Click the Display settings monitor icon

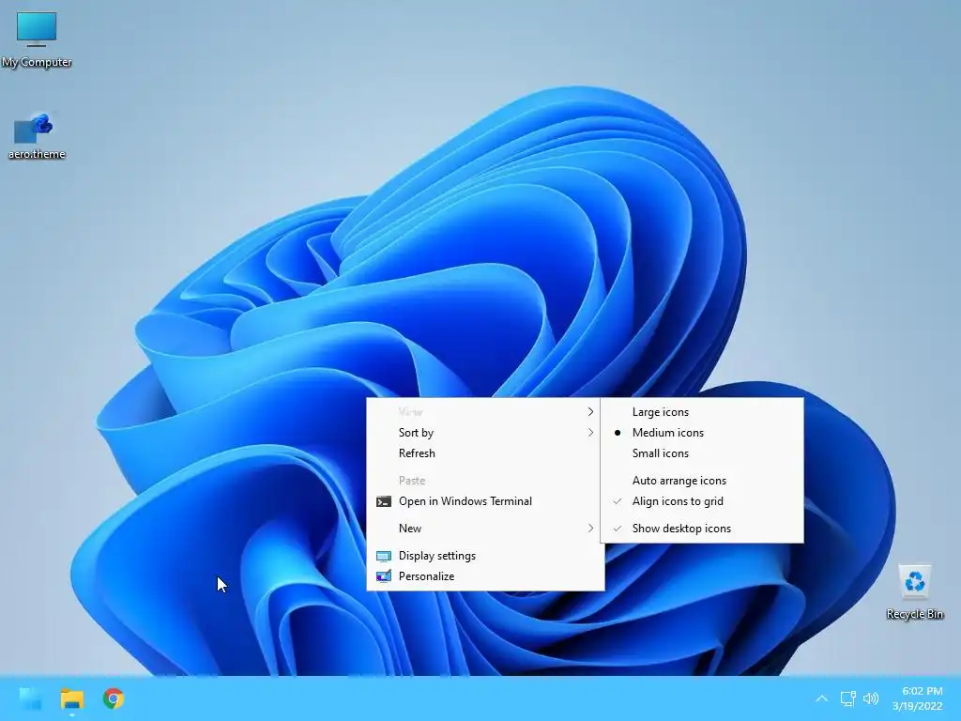pos(384,556)
